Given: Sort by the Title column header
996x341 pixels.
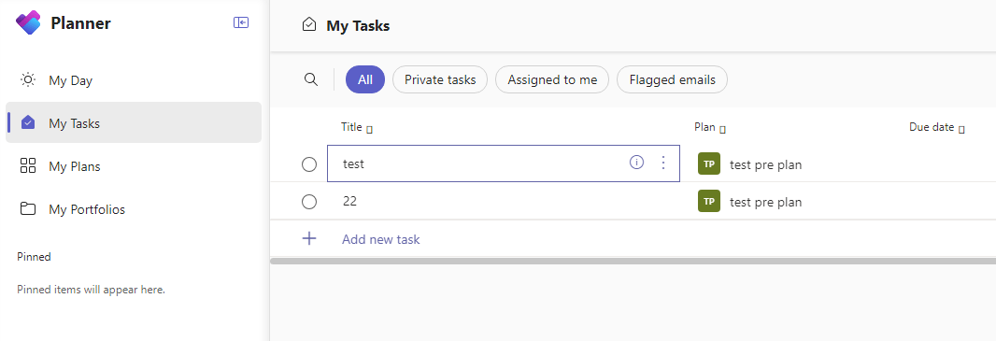Looking at the screenshot, I should pos(356,127).
